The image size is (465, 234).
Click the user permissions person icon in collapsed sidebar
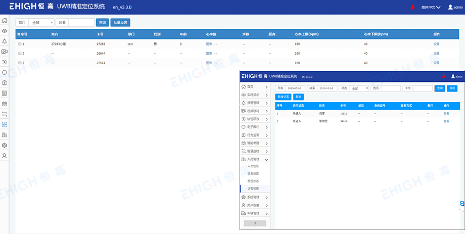(x=4, y=156)
